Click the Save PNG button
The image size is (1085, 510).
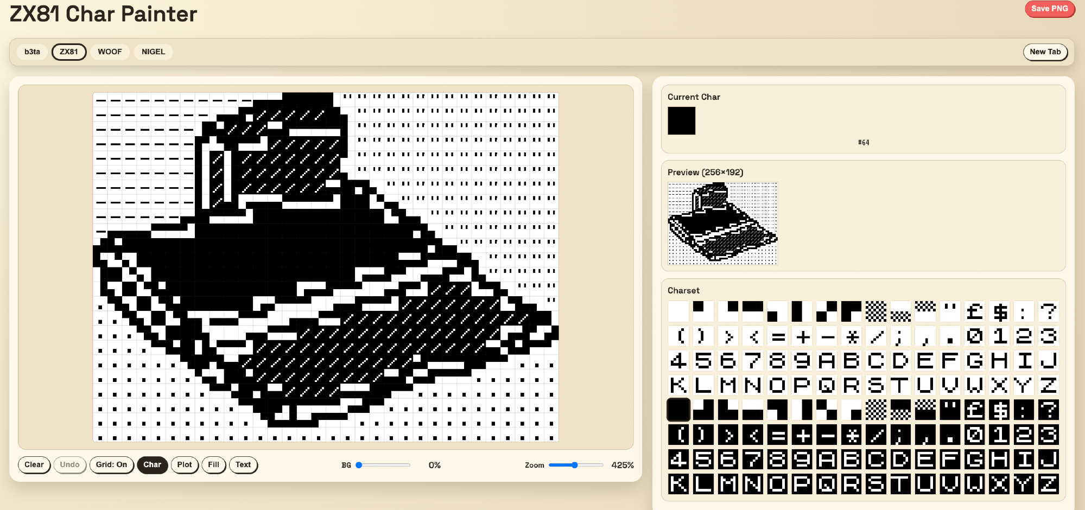(1049, 9)
